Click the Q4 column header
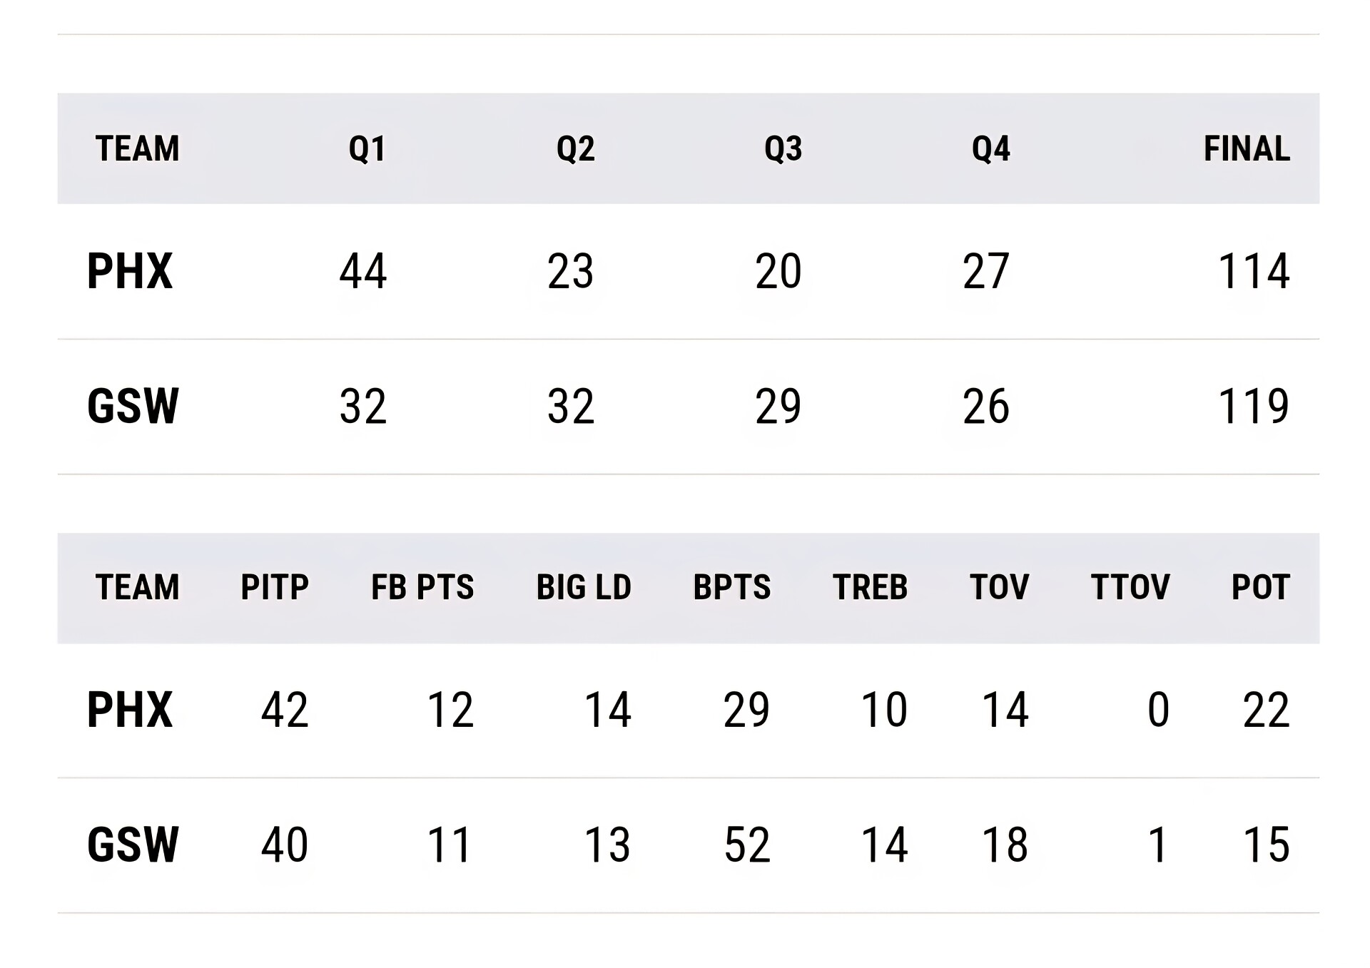Viewport: 1370px width, 968px height. coord(990,149)
